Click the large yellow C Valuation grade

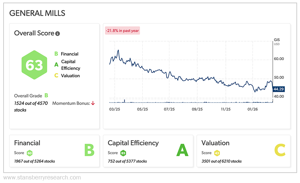click(x=280, y=151)
